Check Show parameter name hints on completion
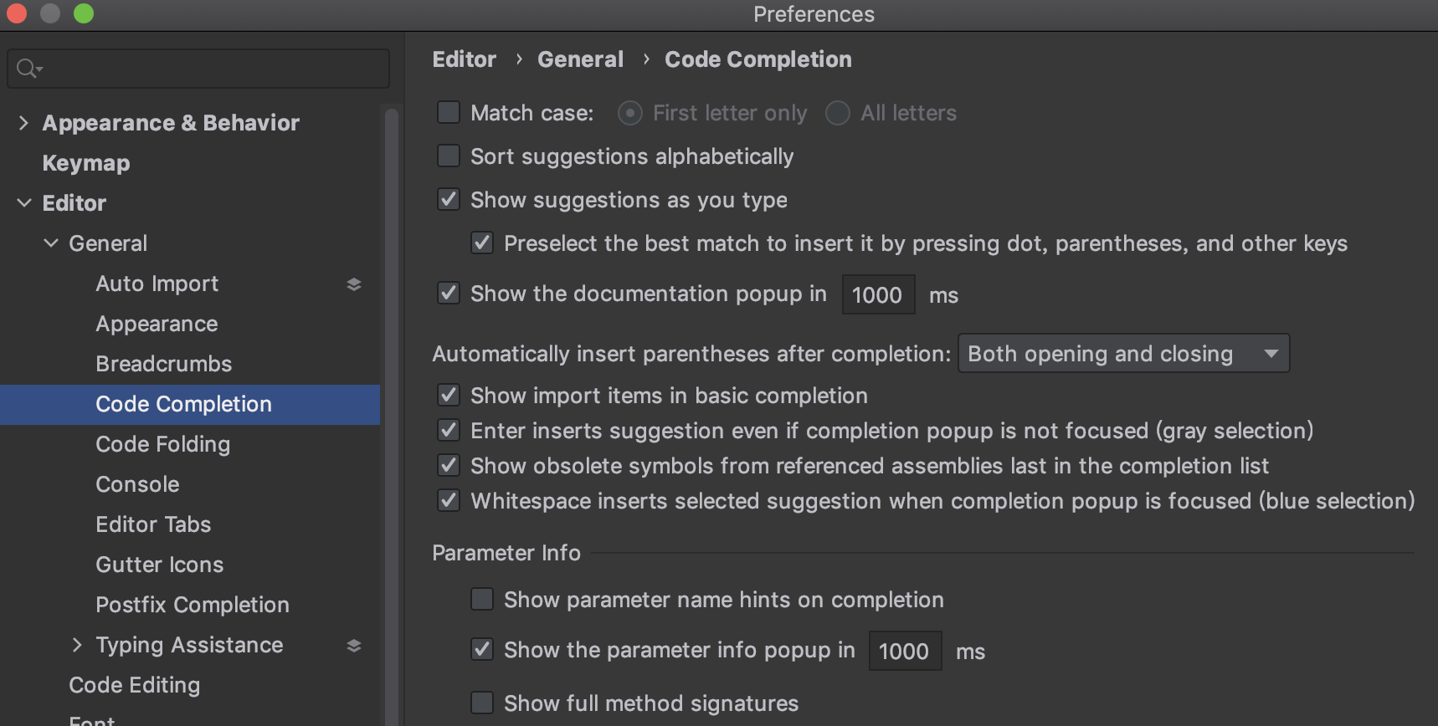 483,600
